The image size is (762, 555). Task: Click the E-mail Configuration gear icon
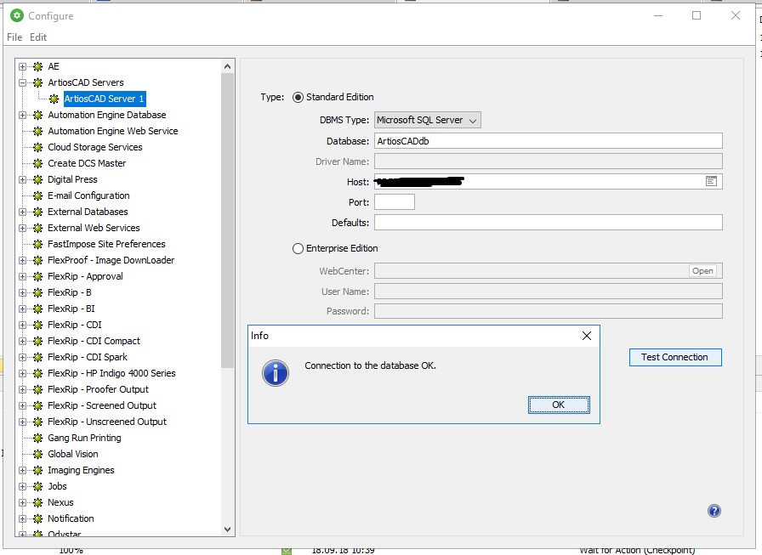click(x=38, y=195)
